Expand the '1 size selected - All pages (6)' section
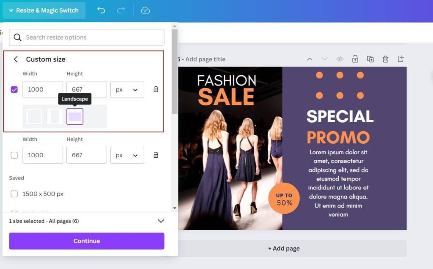433x269 pixels. point(161,221)
